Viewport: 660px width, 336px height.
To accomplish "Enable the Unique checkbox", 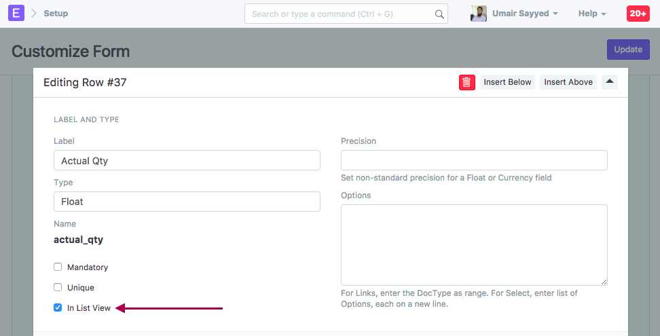I will pyautogui.click(x=58, y=287).
